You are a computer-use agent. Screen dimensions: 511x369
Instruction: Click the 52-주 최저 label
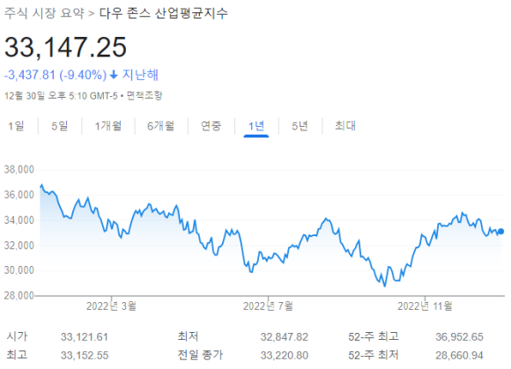pyautogui.click(x=374, y=355)
